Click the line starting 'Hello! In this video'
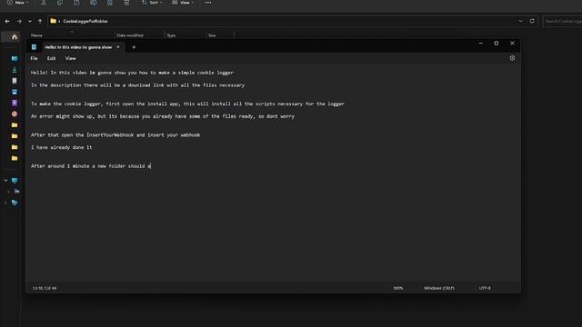This screenshot has height=327, width=582. pos(132,73)
